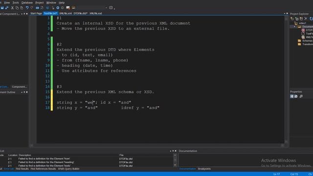This screenshot has height=176, width=313.
Task: Click the layout icon right of the toolbar combo box
Action: pyautogui.click(x=111, y=8)
